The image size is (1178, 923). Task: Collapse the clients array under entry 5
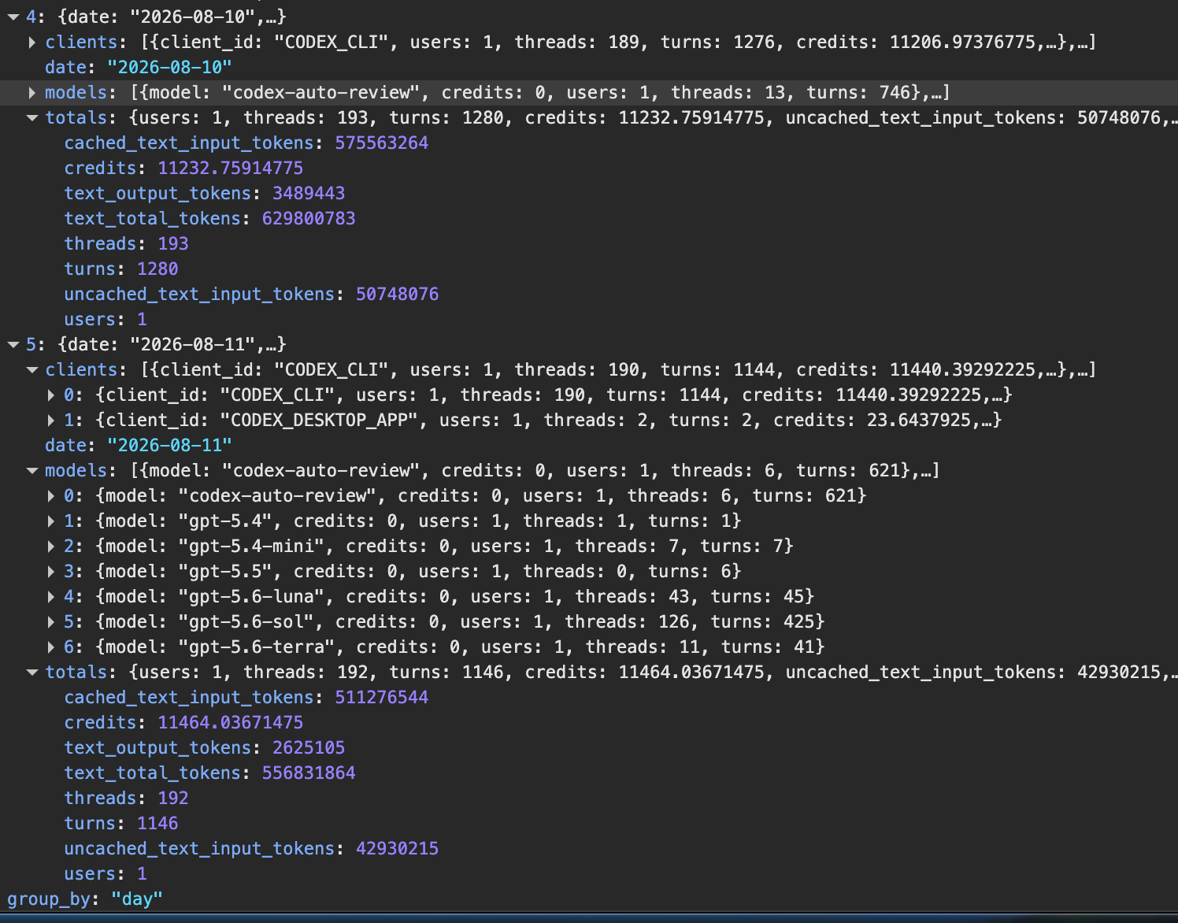coord(32,369)
